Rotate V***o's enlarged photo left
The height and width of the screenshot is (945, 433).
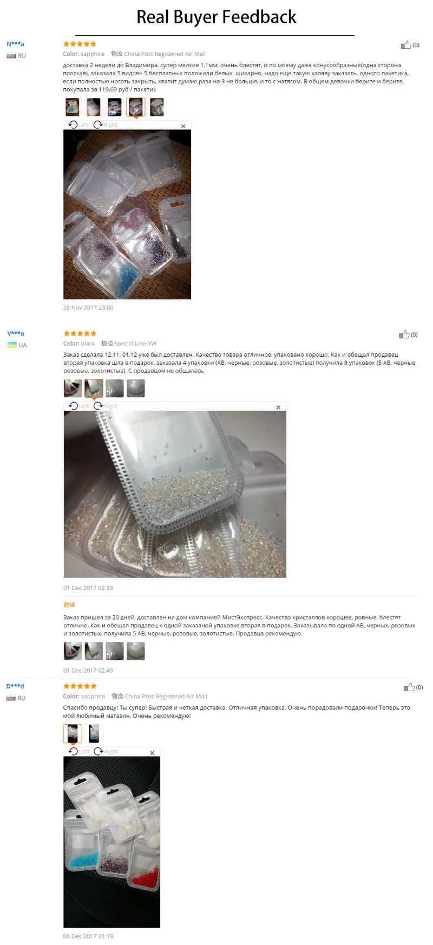78,405
